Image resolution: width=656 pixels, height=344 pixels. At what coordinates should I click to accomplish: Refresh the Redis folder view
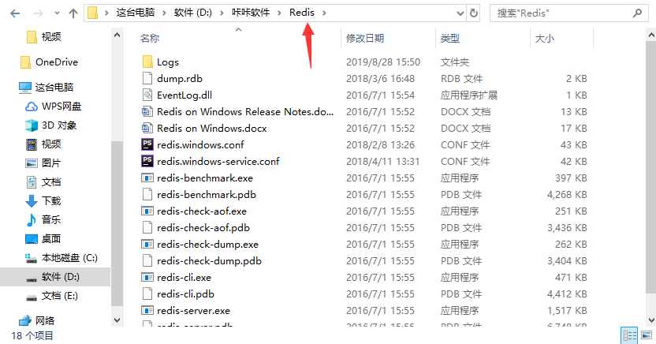474,13
